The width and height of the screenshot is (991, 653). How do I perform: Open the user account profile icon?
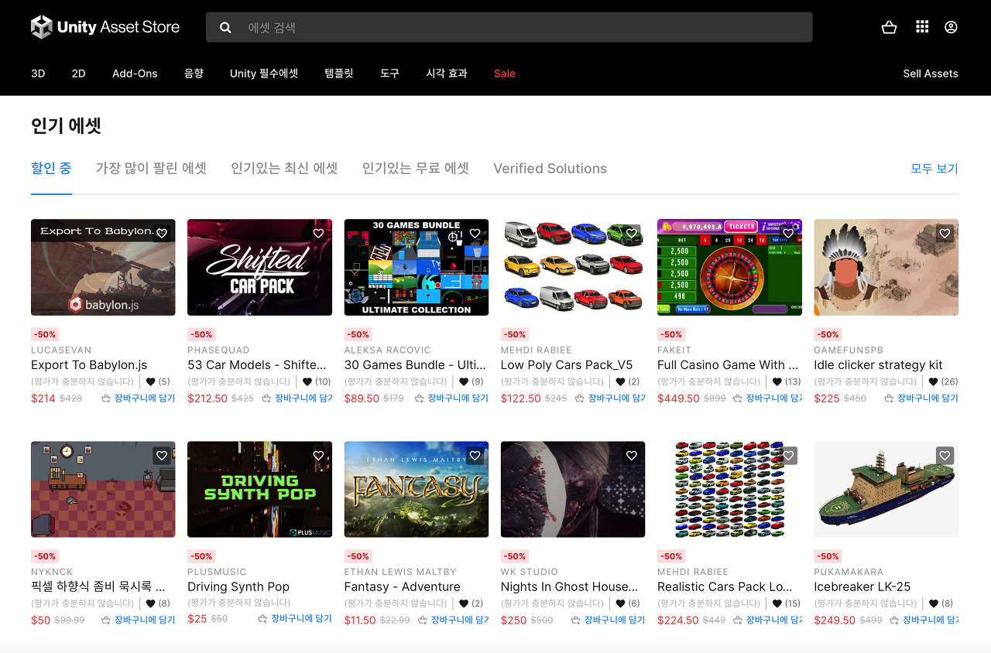(x=951, y=27)
